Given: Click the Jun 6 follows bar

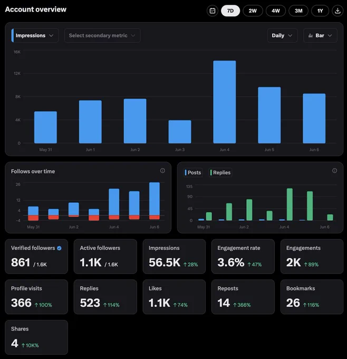Looking at the screenshot, I should tap(155, 199).
